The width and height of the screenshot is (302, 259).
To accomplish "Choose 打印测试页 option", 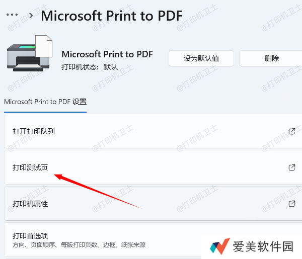I will 153,167.
